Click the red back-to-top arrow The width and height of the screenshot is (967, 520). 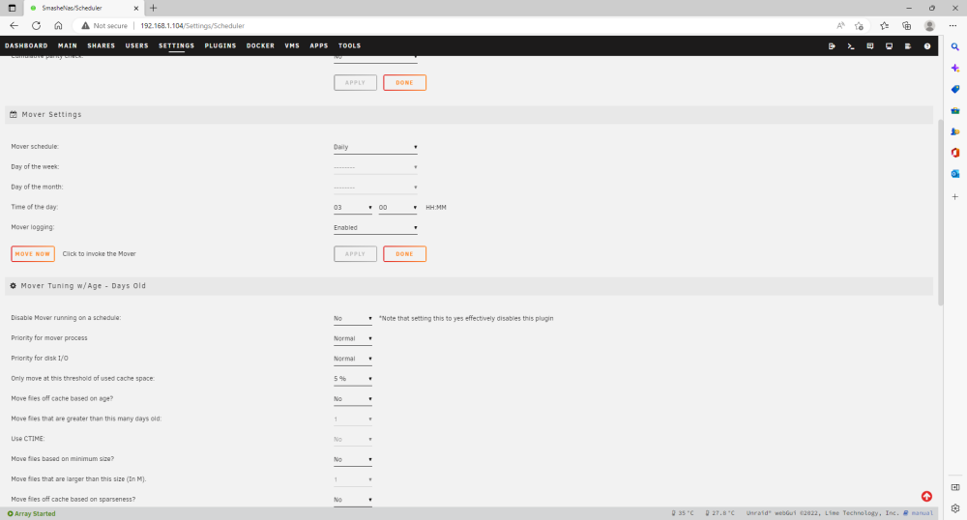click(926, 497)
